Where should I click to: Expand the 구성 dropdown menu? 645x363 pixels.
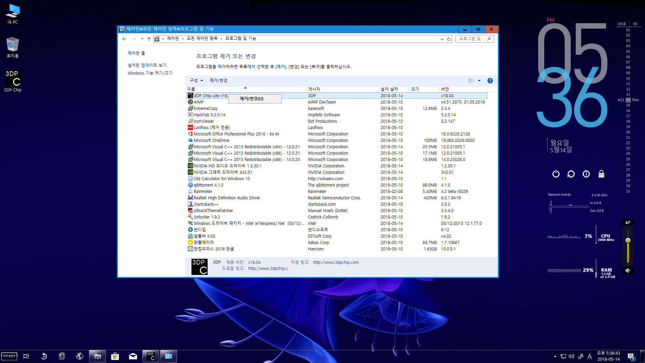click(x=197, y=81)
